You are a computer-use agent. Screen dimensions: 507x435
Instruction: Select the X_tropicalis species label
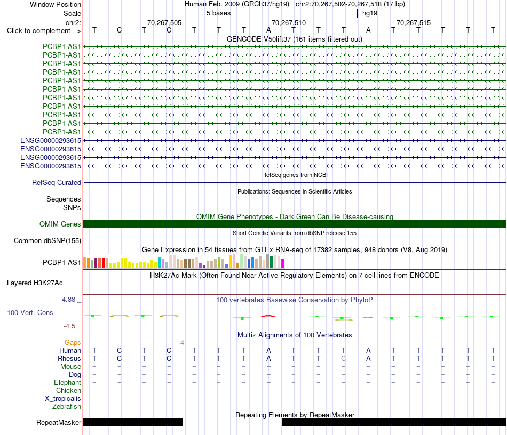(x=63, y=399)
